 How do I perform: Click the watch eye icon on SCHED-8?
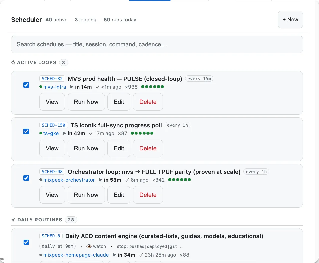click(x=89, y=246)
